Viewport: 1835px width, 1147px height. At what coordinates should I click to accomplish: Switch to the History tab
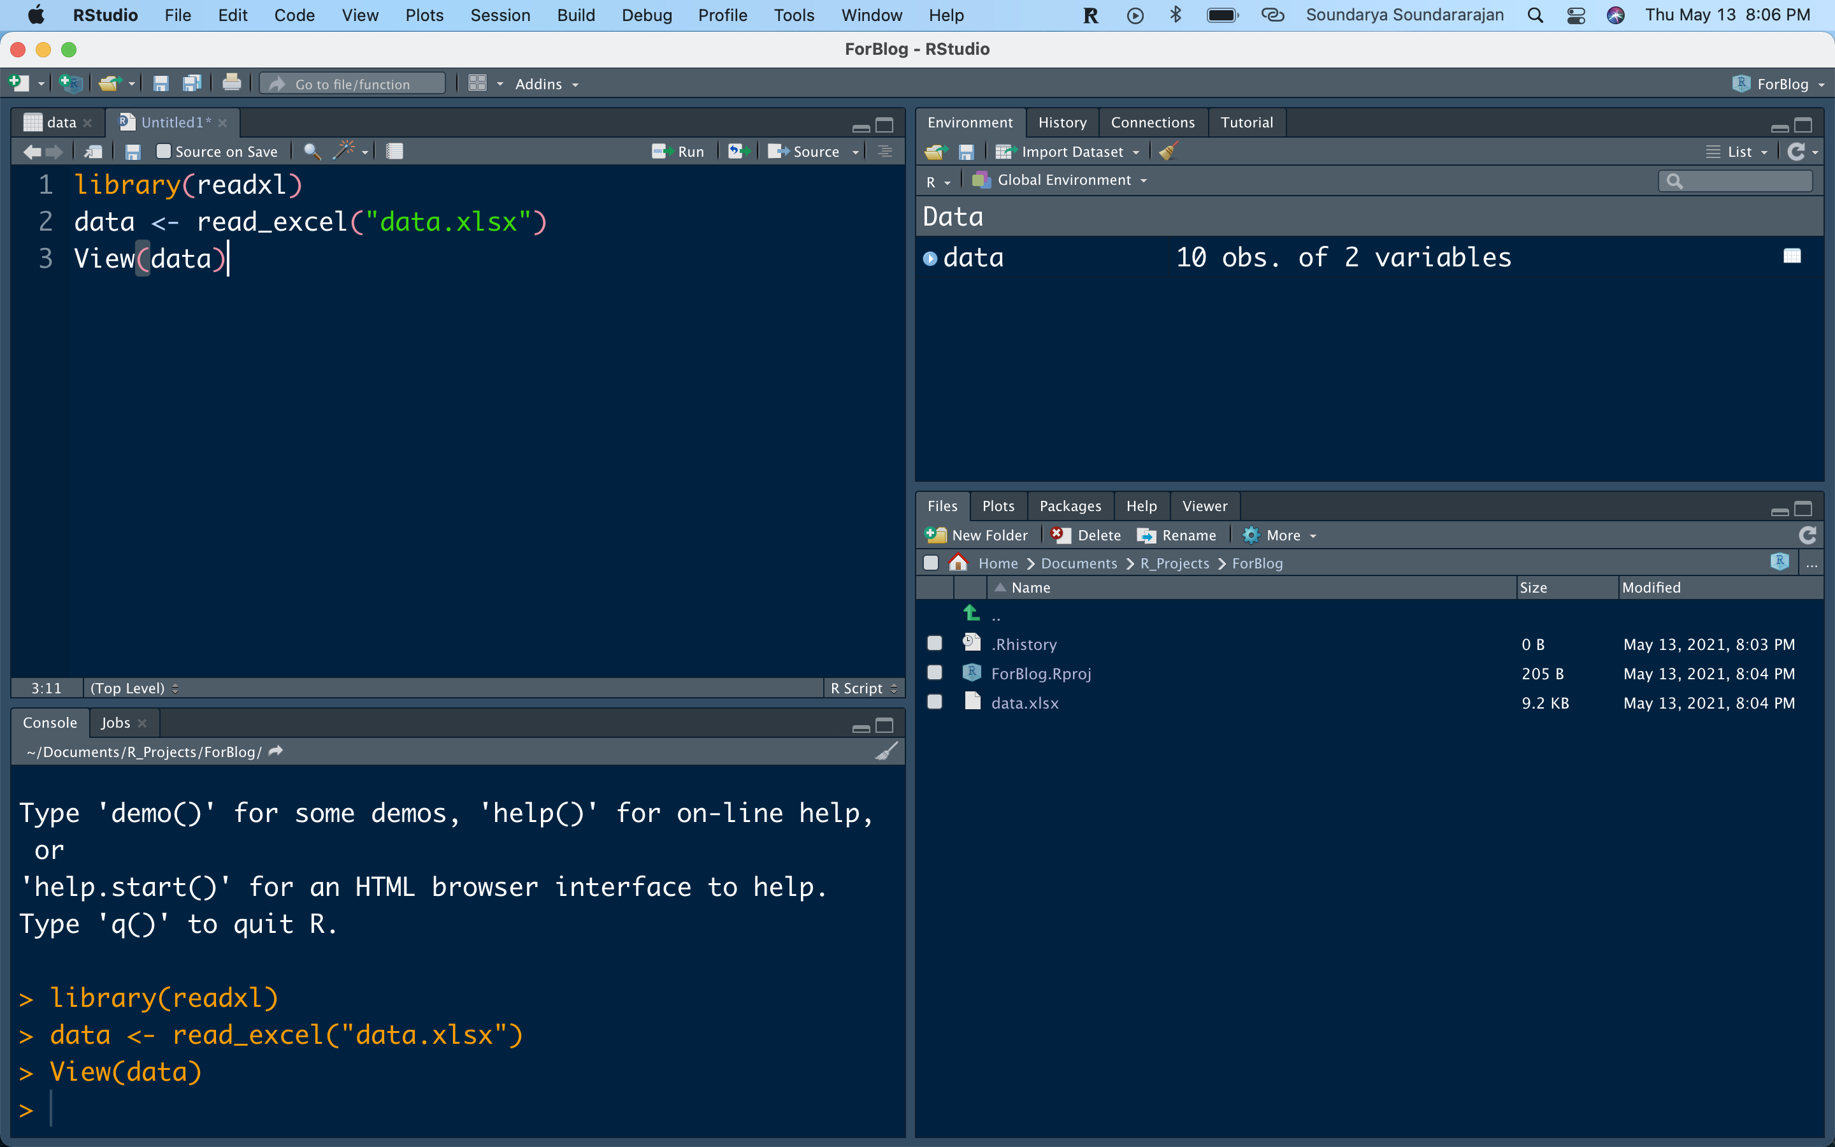point(1061,122)
